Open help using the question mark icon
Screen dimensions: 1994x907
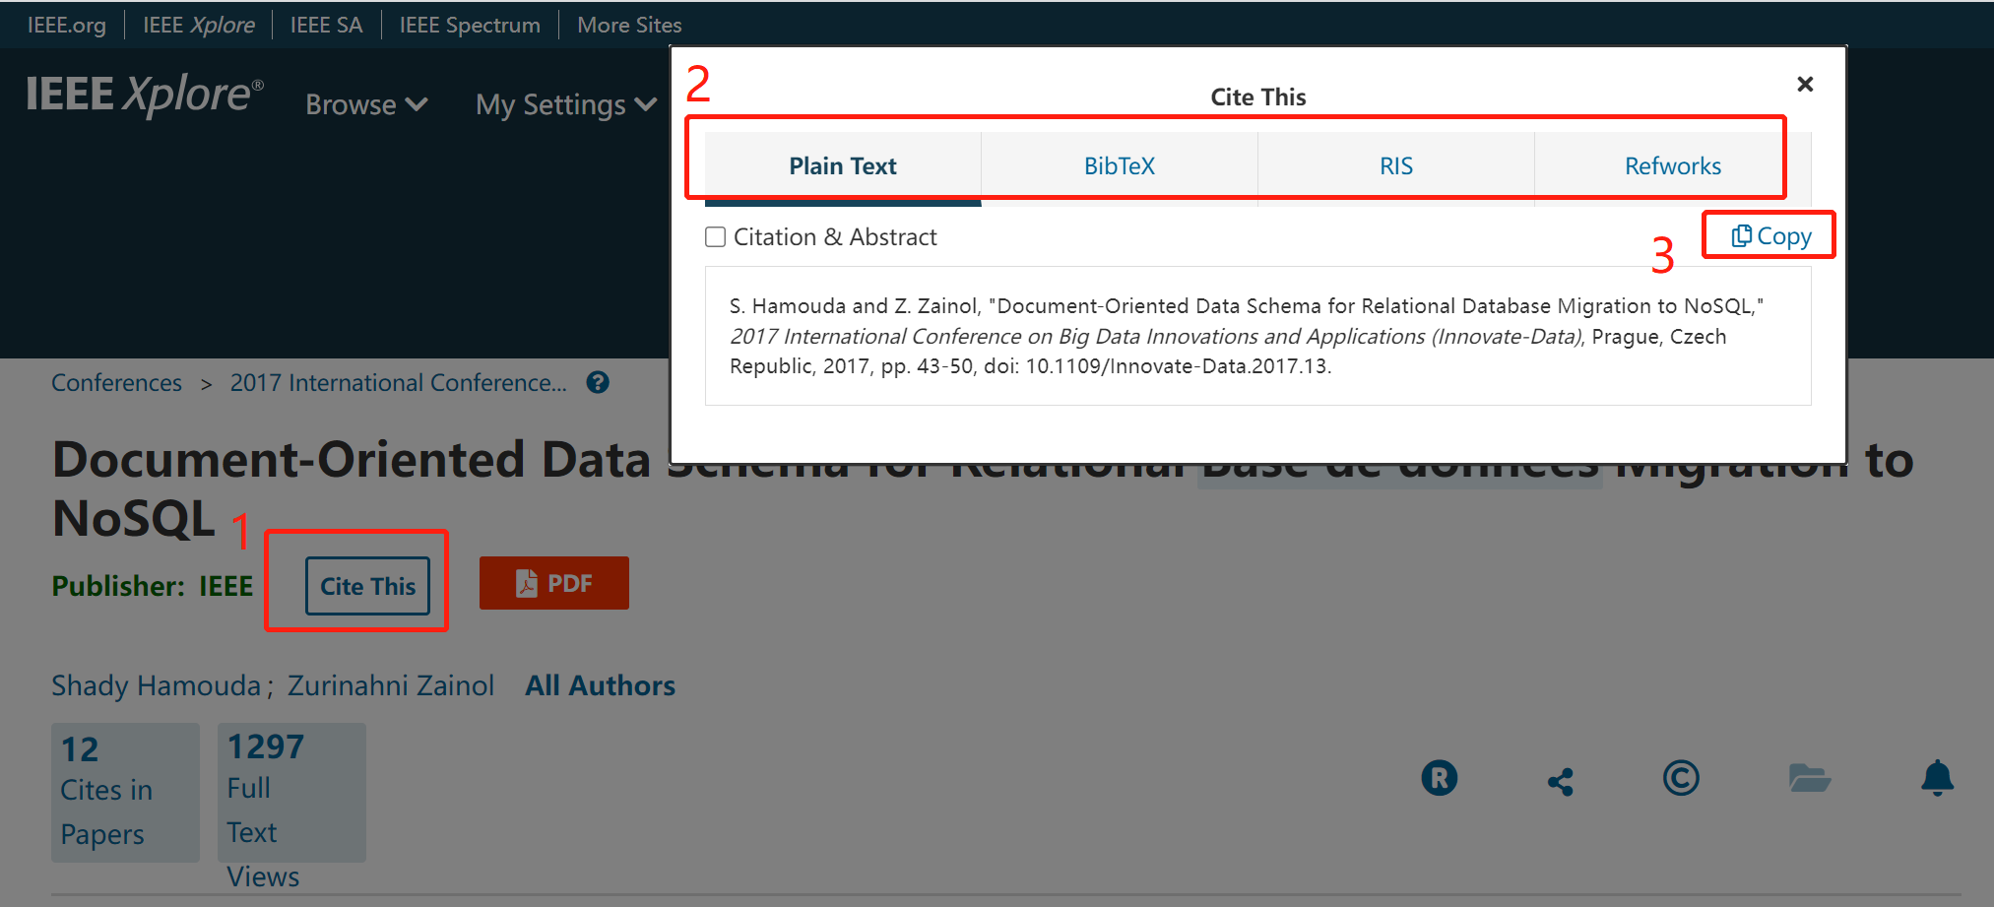pos(597,382)
